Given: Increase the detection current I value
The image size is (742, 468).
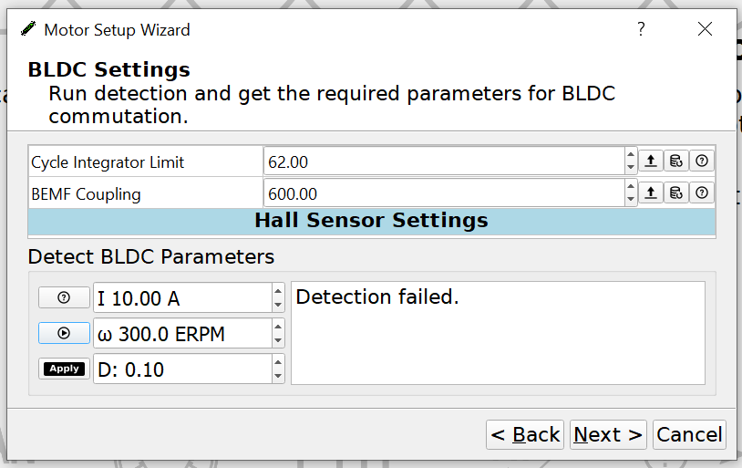Looking at the screenshot, I should [x=278, y=290].
